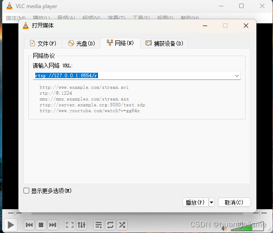Close the VLC media player window
Screen dimensions: 273x233
pyautogui.click(x=262, y=6)
